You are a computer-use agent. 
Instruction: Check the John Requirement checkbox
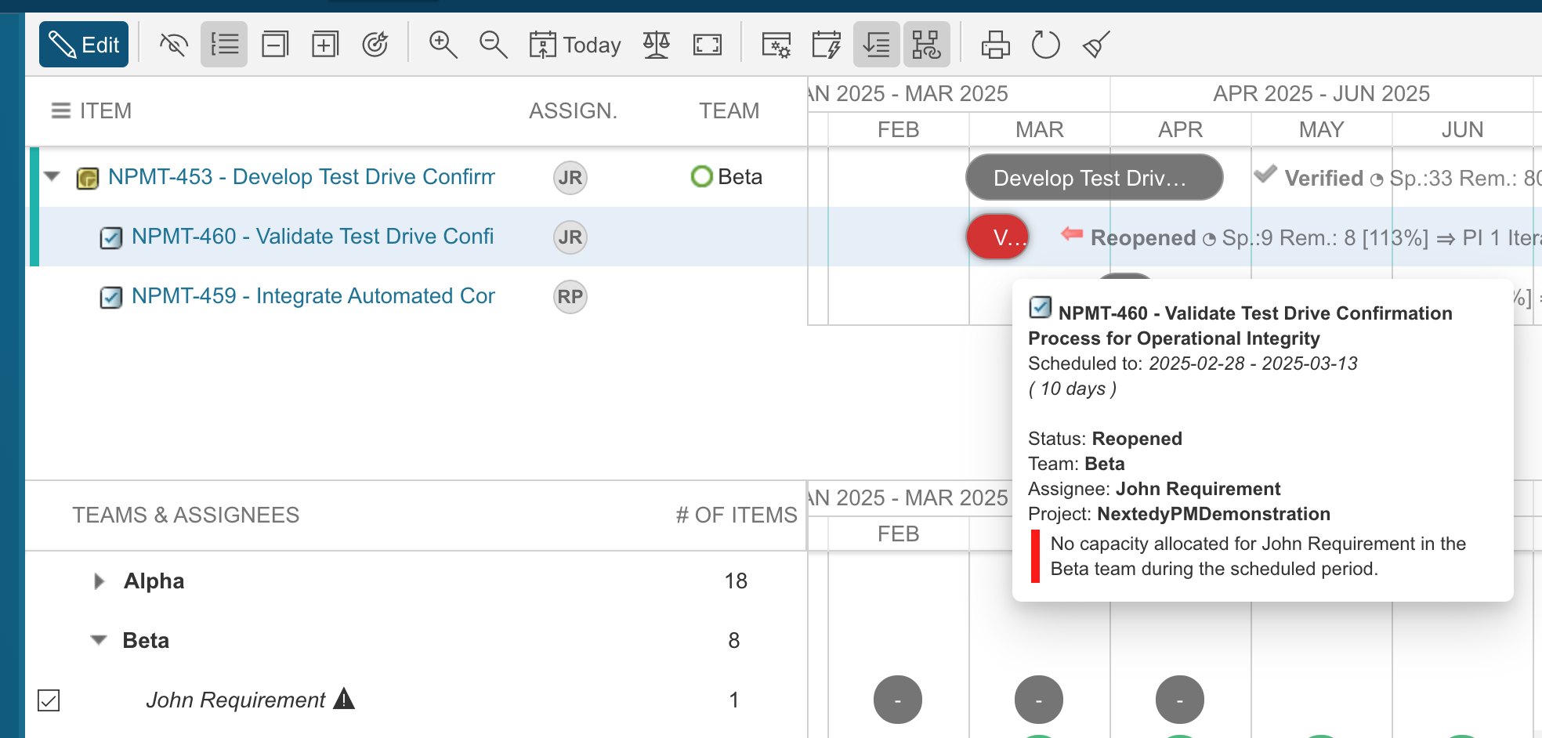tap(49, 700)
